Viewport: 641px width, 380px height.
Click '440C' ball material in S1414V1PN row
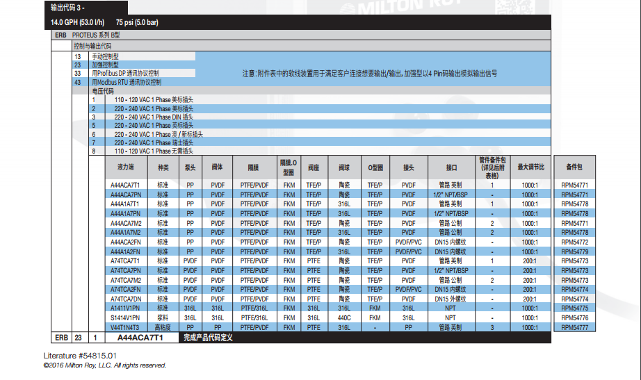pos(344,318)
